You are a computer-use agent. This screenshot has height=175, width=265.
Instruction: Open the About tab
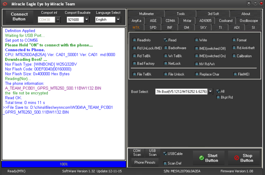245,14
